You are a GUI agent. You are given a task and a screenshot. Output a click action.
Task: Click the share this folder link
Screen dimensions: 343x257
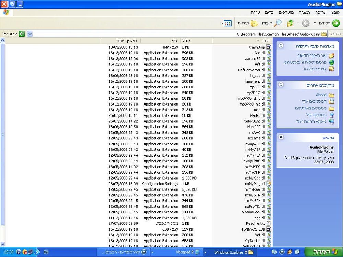pos(315,69)
